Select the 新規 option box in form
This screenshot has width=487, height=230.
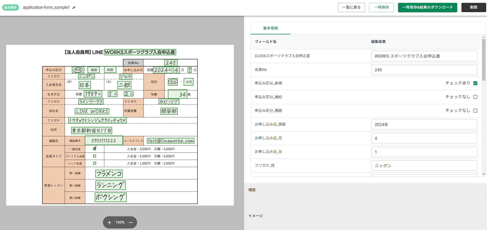pyautogui.click(x=78, y=70)
